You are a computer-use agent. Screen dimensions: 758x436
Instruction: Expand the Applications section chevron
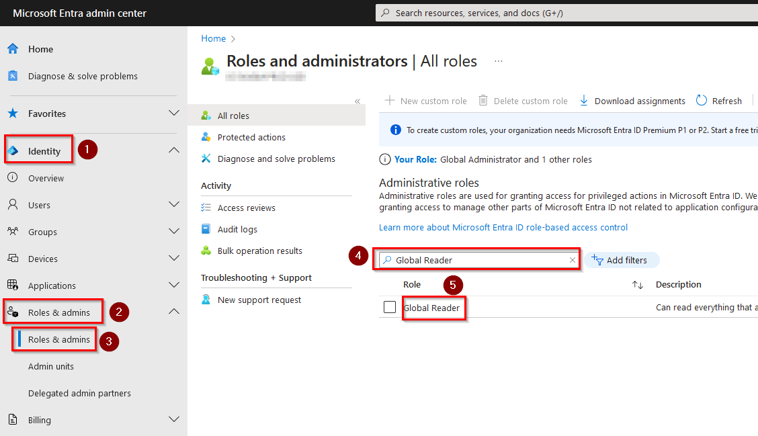coord(174,285)
